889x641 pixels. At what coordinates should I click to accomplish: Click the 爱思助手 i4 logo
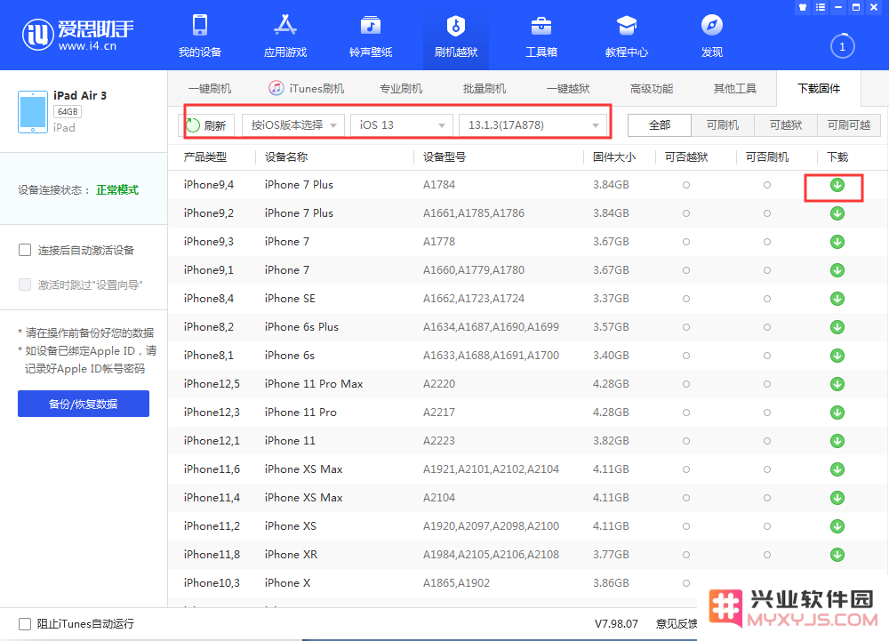point(77,35)
